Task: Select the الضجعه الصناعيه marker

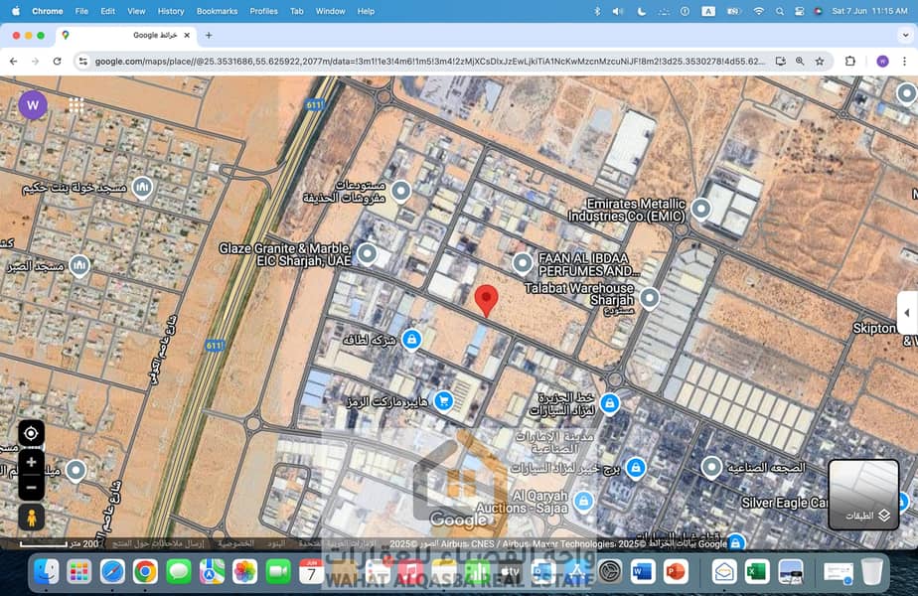Action: click(711, 468)
